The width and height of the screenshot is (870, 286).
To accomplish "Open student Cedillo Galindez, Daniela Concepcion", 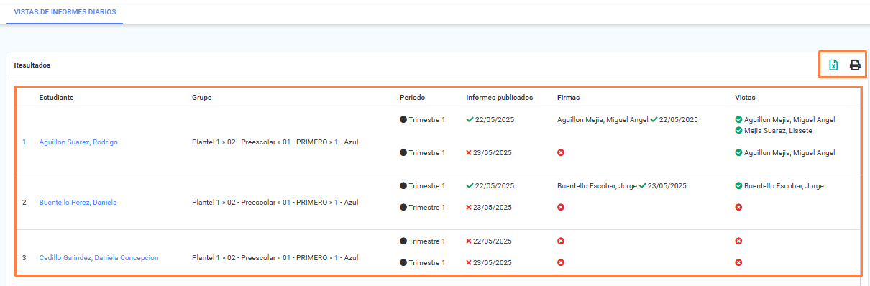I will 99,258.
